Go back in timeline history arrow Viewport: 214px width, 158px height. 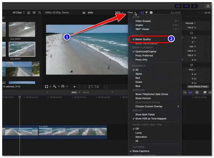click(47, 92)
